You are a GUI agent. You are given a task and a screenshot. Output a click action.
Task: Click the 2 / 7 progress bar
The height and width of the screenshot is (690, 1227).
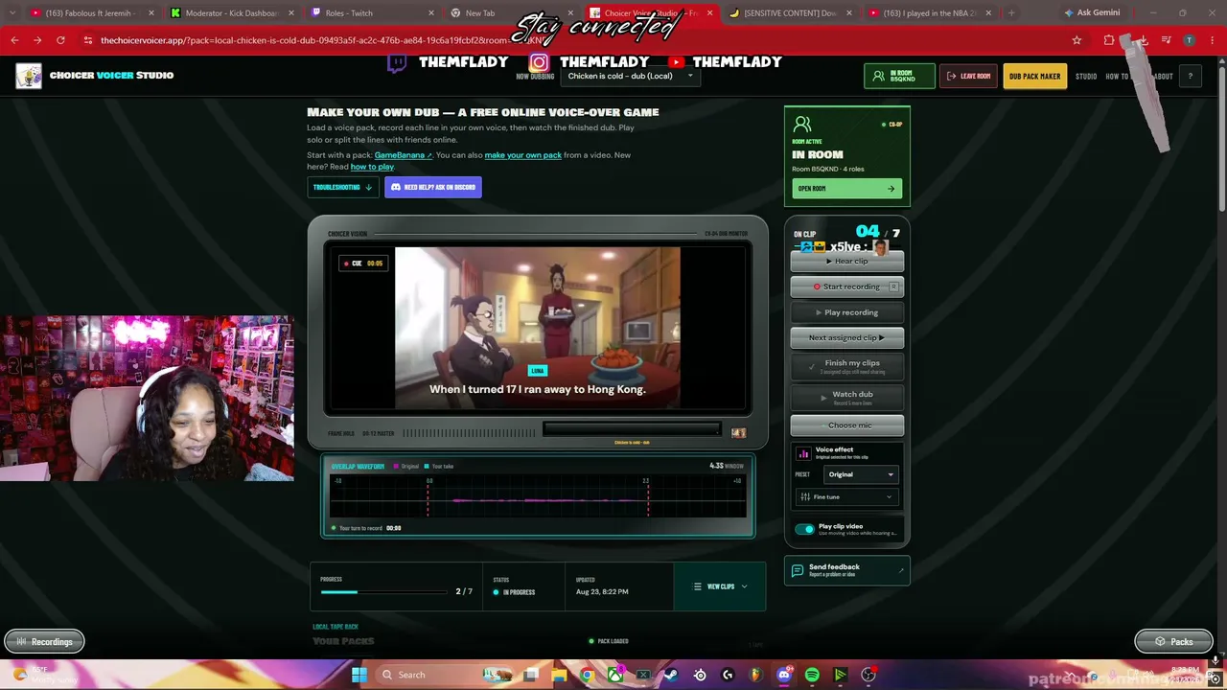point(384,592)
